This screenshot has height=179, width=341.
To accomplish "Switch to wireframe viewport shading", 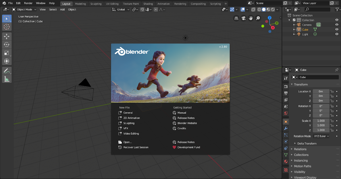I will (x=259, y=9).
